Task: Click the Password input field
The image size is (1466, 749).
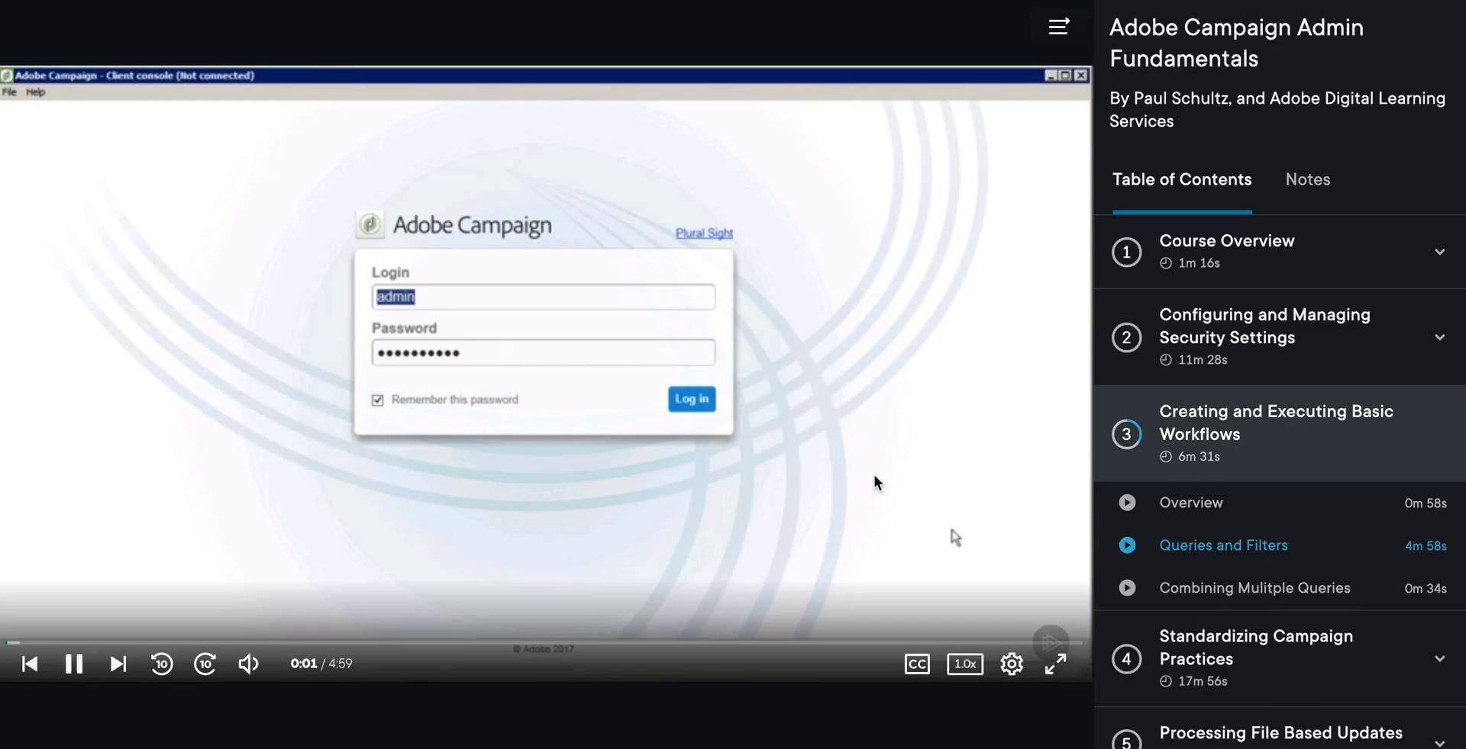Action: 543,352
